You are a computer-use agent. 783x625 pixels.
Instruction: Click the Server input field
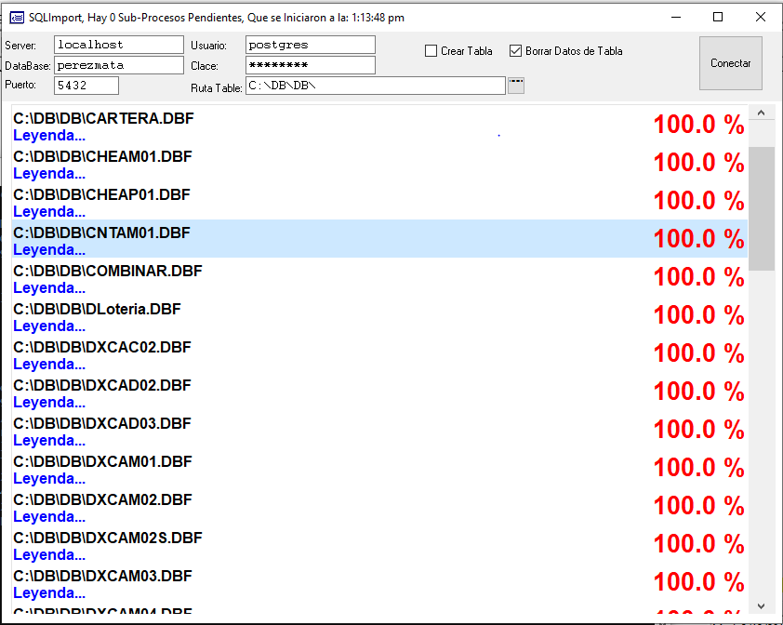tap(119, 45)
